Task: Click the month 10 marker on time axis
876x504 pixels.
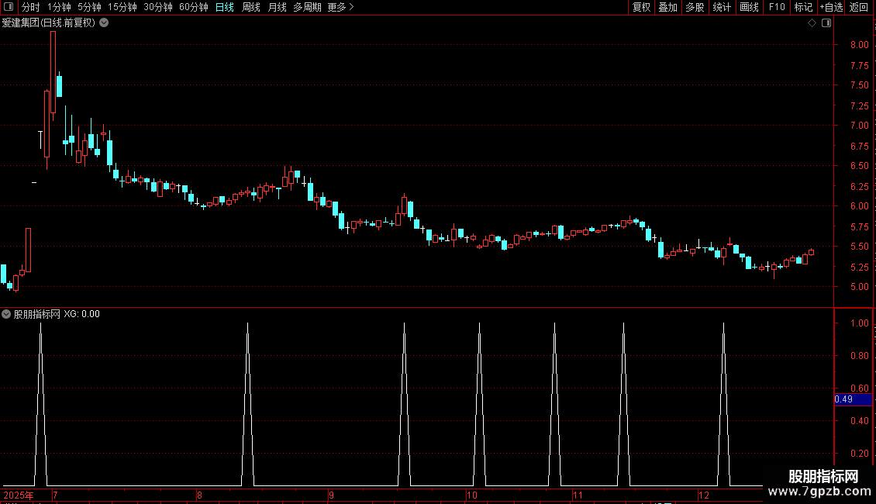Action: 472,495
